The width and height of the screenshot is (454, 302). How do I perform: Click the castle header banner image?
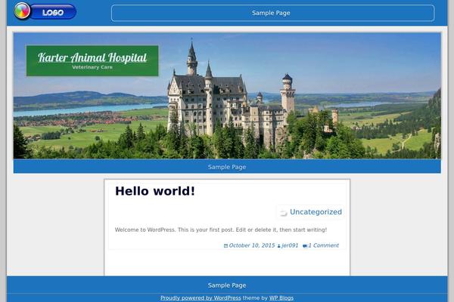pyautogui.click(x=227, y=96)
